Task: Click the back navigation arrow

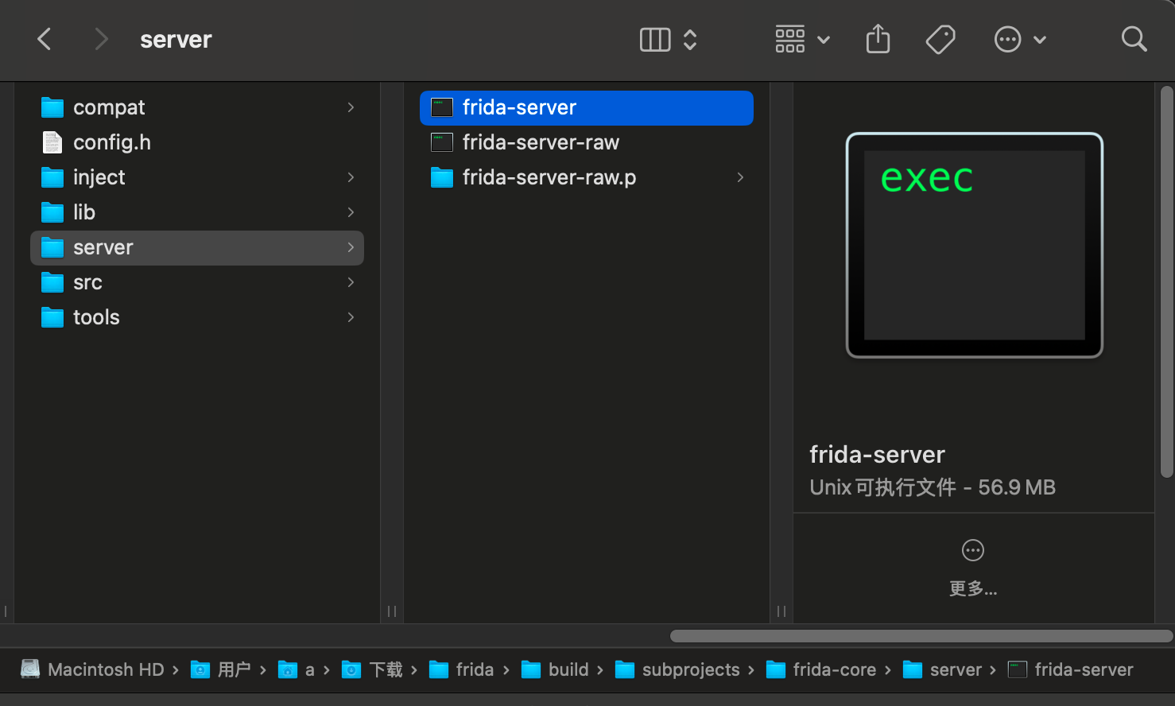Action: coord(45,39)
